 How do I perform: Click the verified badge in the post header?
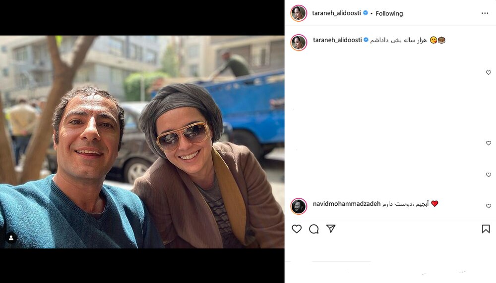366,13
